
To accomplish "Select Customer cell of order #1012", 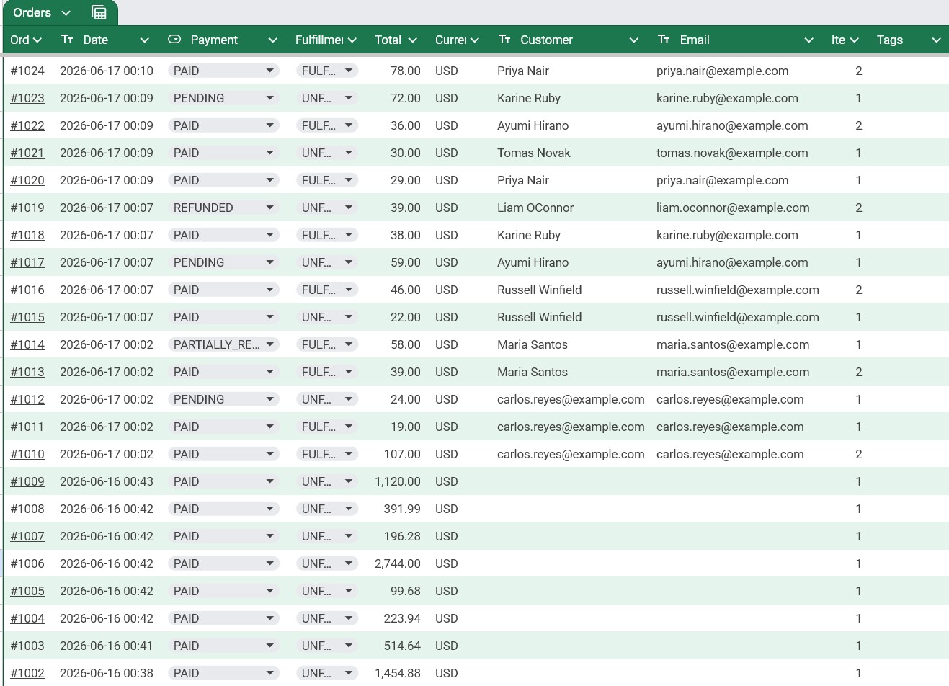I will (x=571, y=399).
